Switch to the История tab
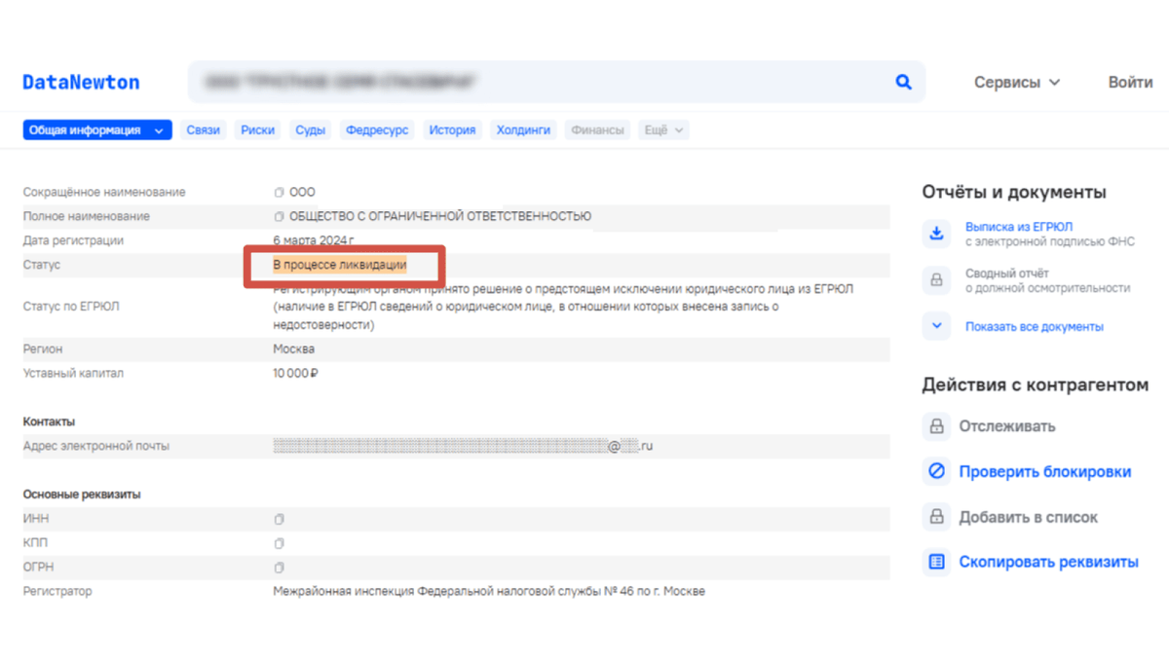 pos(452,129)
